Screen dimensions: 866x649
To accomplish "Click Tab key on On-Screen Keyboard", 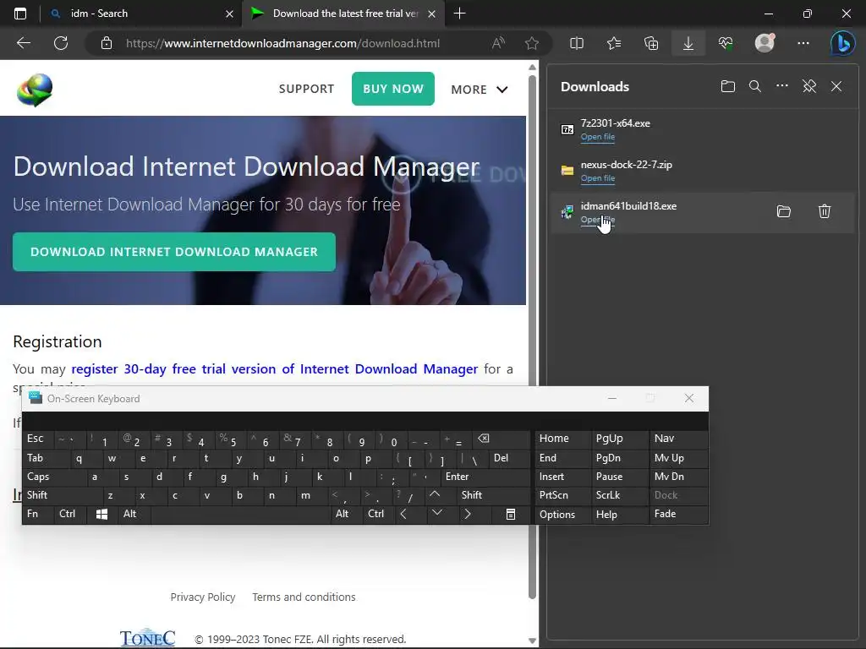I will 47,458.
